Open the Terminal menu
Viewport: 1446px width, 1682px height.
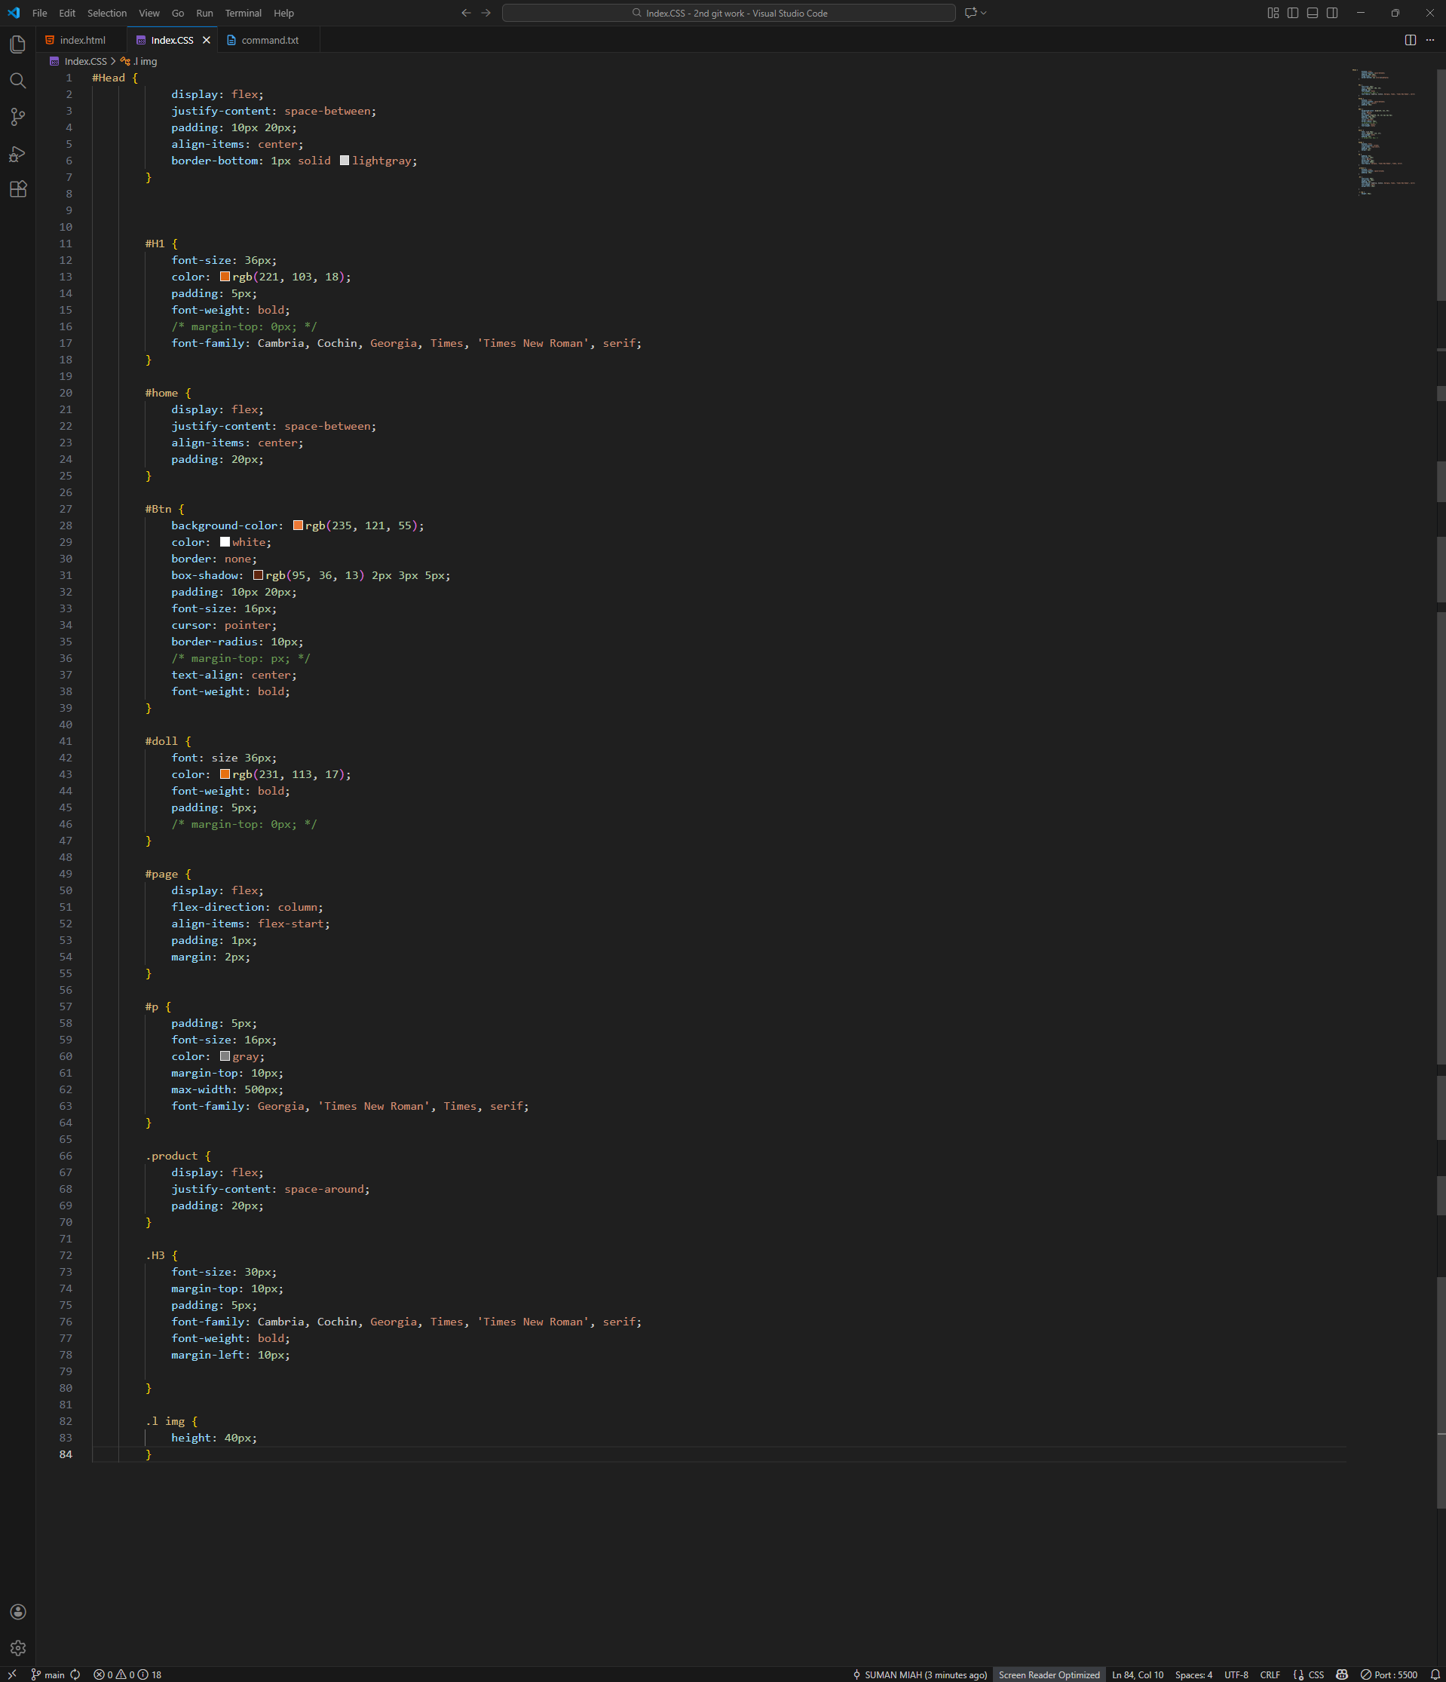pyautogui.click(x=244, y=13)
